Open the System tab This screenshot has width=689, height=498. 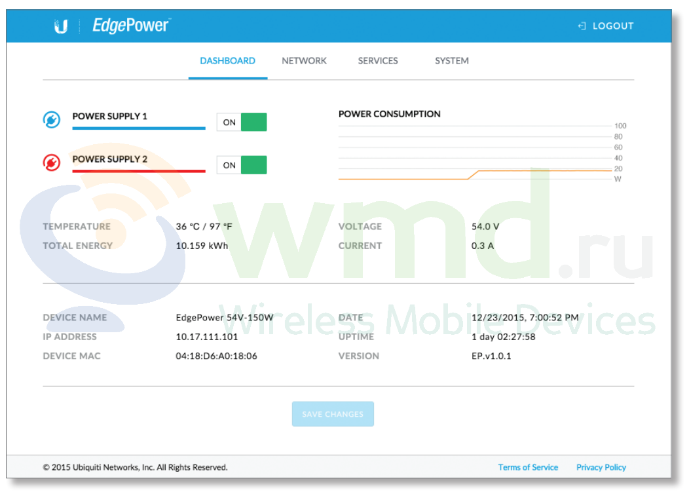452,61
